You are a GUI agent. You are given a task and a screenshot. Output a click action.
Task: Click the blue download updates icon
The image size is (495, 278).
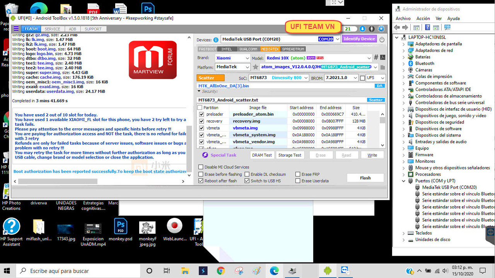[362, 29]
